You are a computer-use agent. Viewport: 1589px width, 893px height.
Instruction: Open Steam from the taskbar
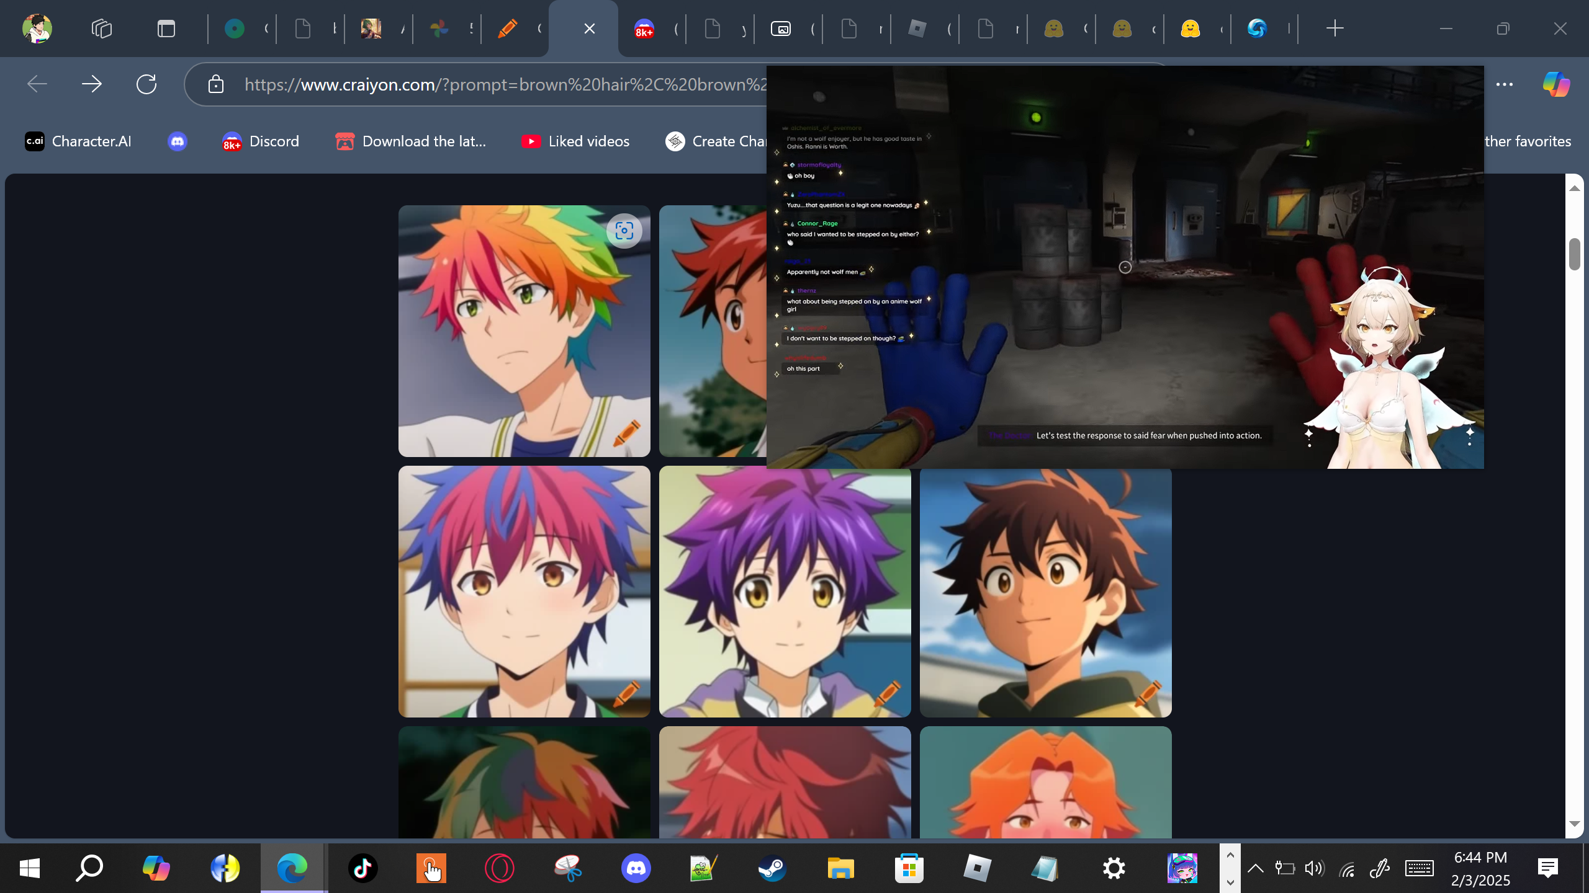click(x=773, y=868)
